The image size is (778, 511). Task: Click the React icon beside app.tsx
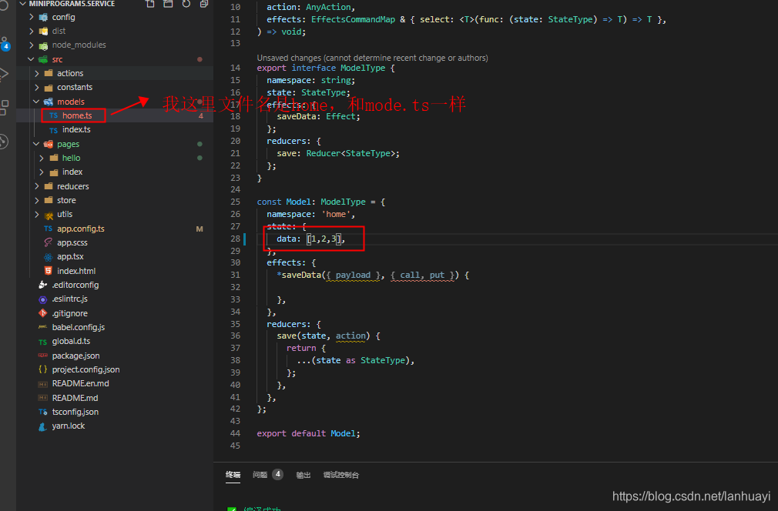(48, 257)
